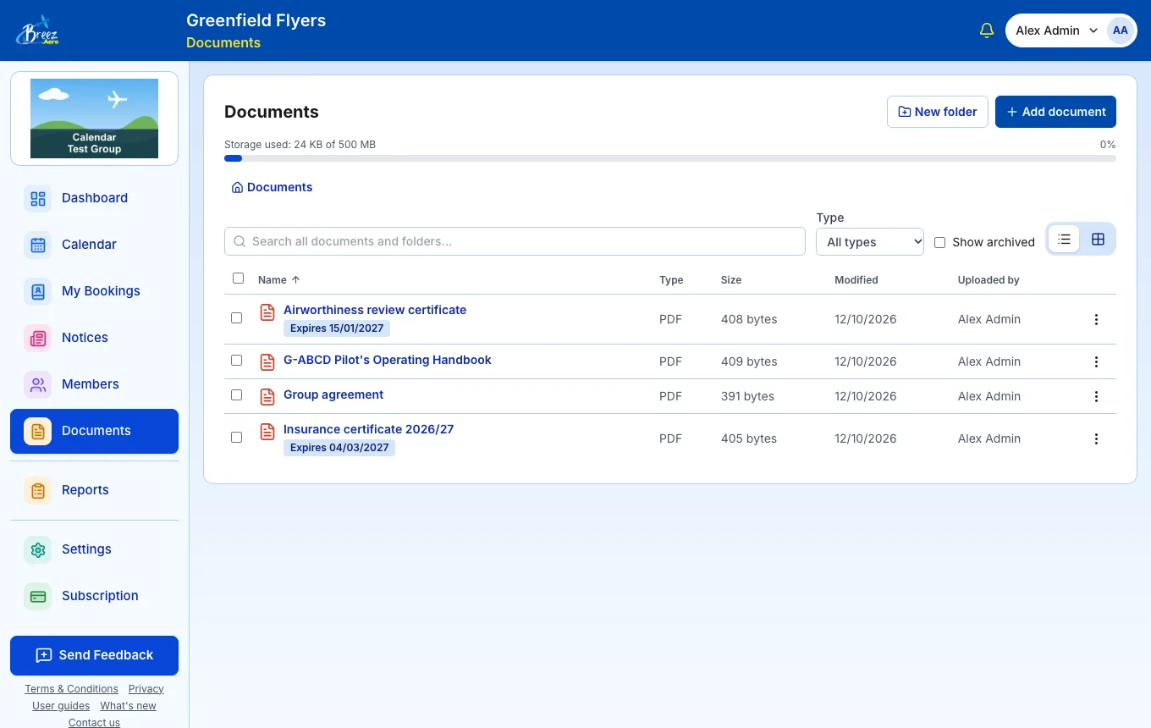Select Documents in the sidebar
The width and height of the screenshot is (1151, 728).
pos(94,431)
